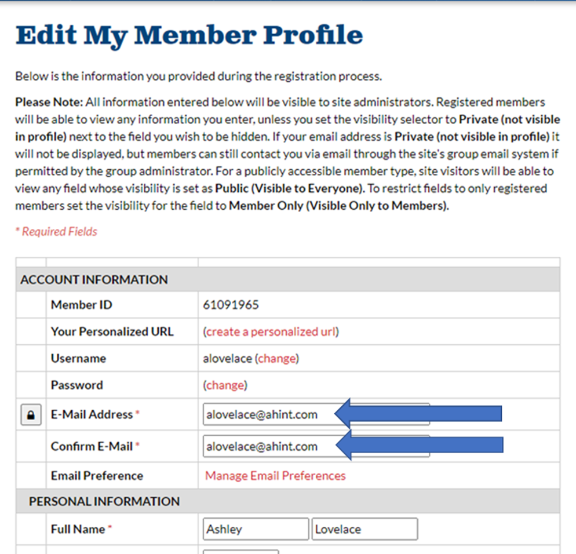Click the Your Personalized URL label

[x=112, y=332]
